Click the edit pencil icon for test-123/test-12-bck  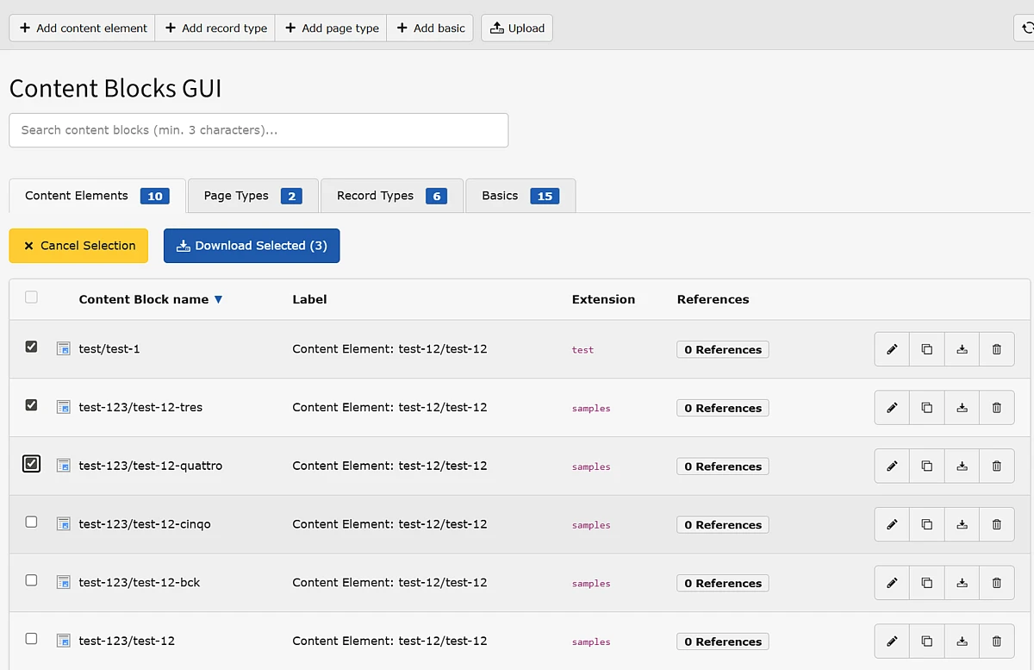(x=892, y=583)
